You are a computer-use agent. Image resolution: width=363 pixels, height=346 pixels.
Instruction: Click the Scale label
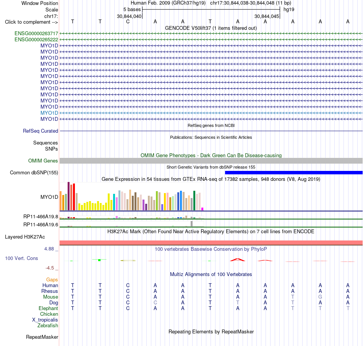point(52,10)
